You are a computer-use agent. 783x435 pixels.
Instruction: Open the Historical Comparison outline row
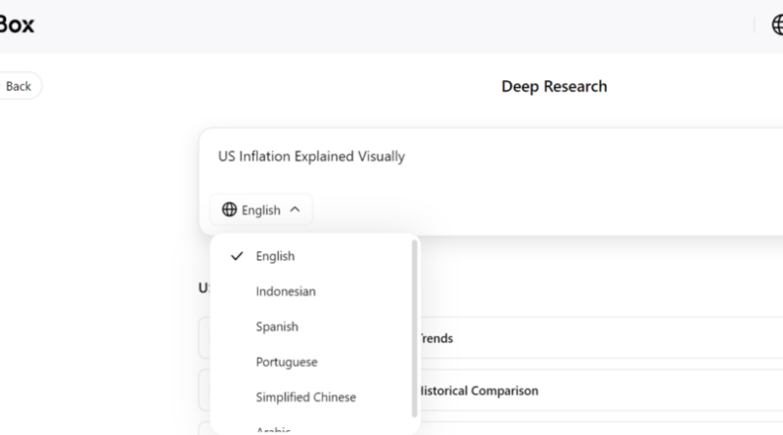(x=601, y=391)
